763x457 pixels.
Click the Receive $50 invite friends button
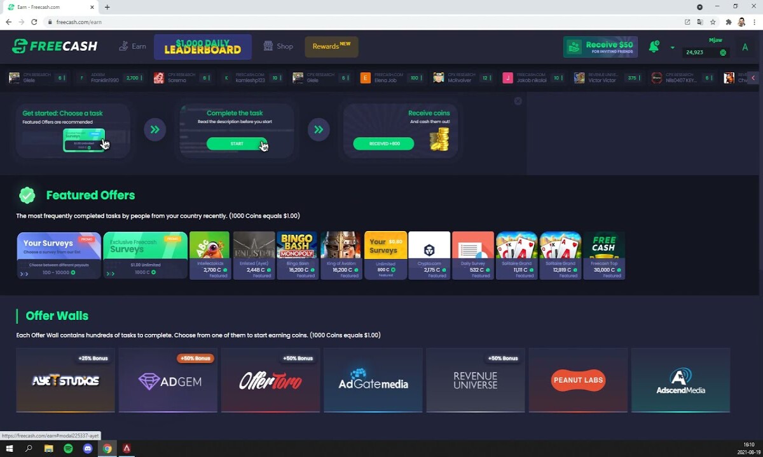(x=600, y=47)
